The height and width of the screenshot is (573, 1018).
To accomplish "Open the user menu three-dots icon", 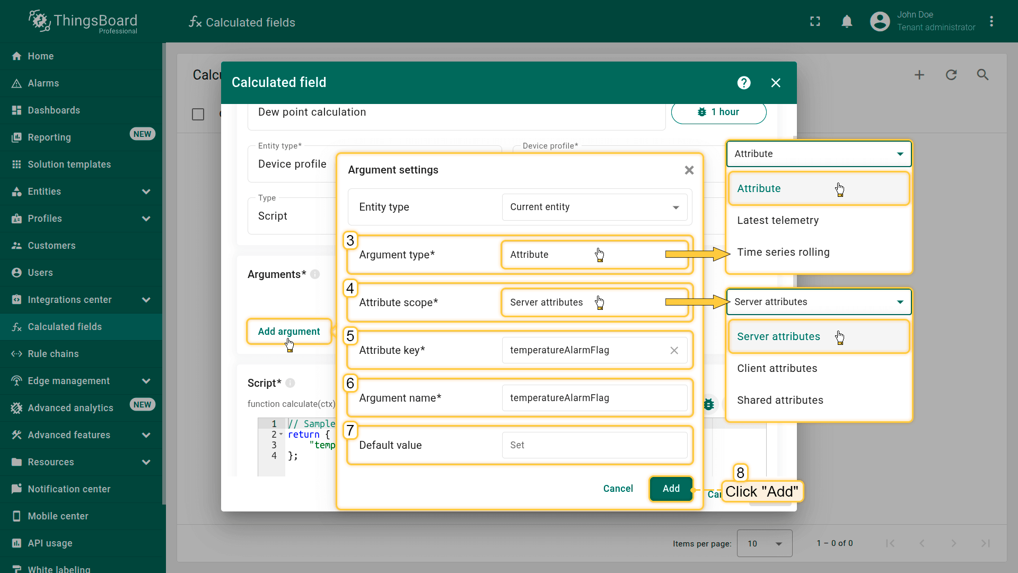I will click(991, 22).
